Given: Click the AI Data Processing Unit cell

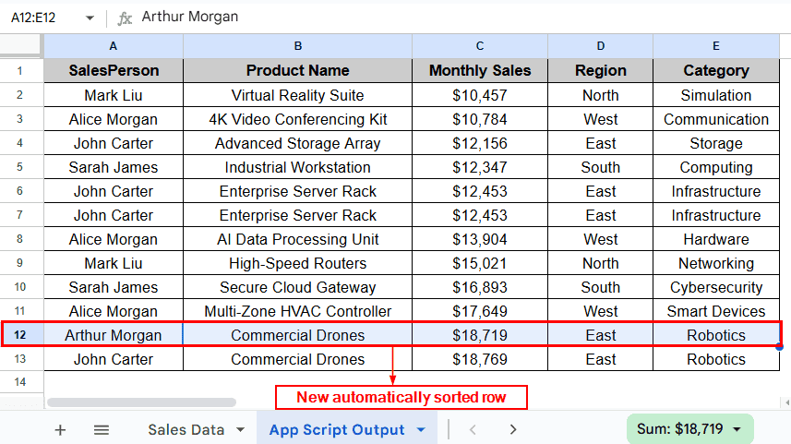Looking at the screenshot, I should pos(297,239).
